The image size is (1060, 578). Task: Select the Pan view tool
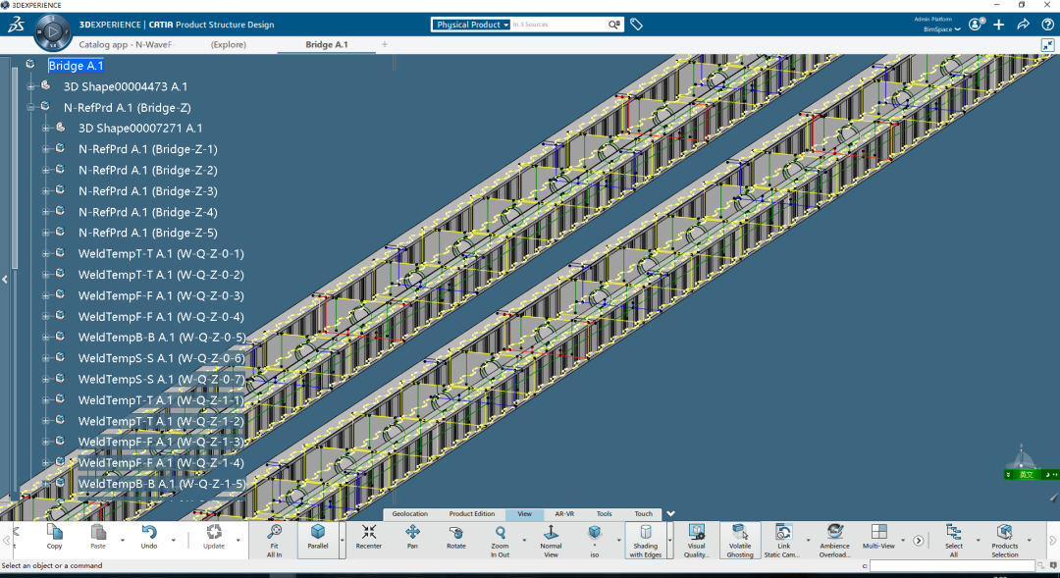412,536
